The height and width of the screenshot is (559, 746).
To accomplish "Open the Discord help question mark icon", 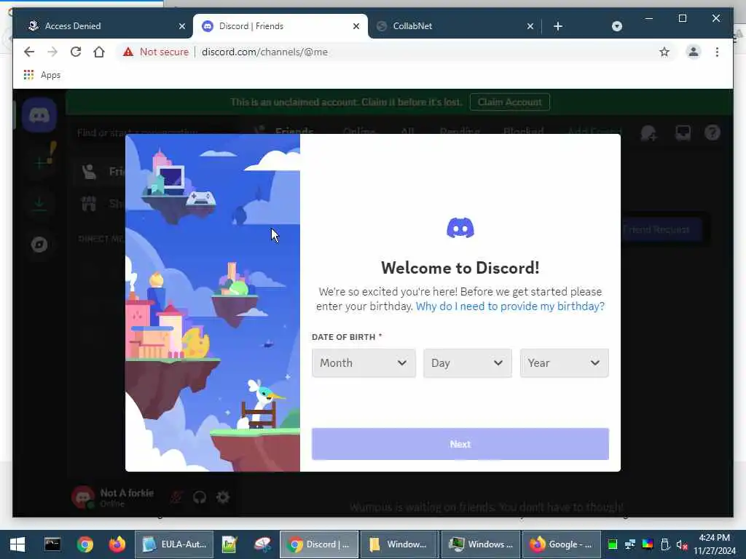I will coord(712,132).
